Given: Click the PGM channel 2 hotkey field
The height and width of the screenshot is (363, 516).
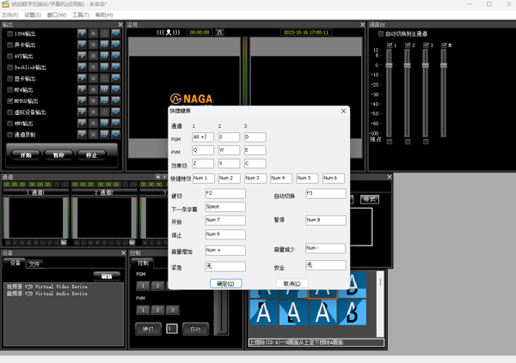Looking at the screenshot, I should coord(229,137).
